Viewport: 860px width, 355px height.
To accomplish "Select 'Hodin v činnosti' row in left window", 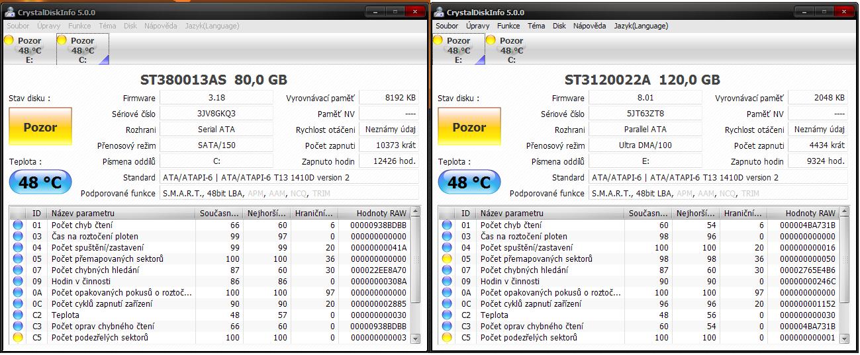I will (x=210, y=282).
